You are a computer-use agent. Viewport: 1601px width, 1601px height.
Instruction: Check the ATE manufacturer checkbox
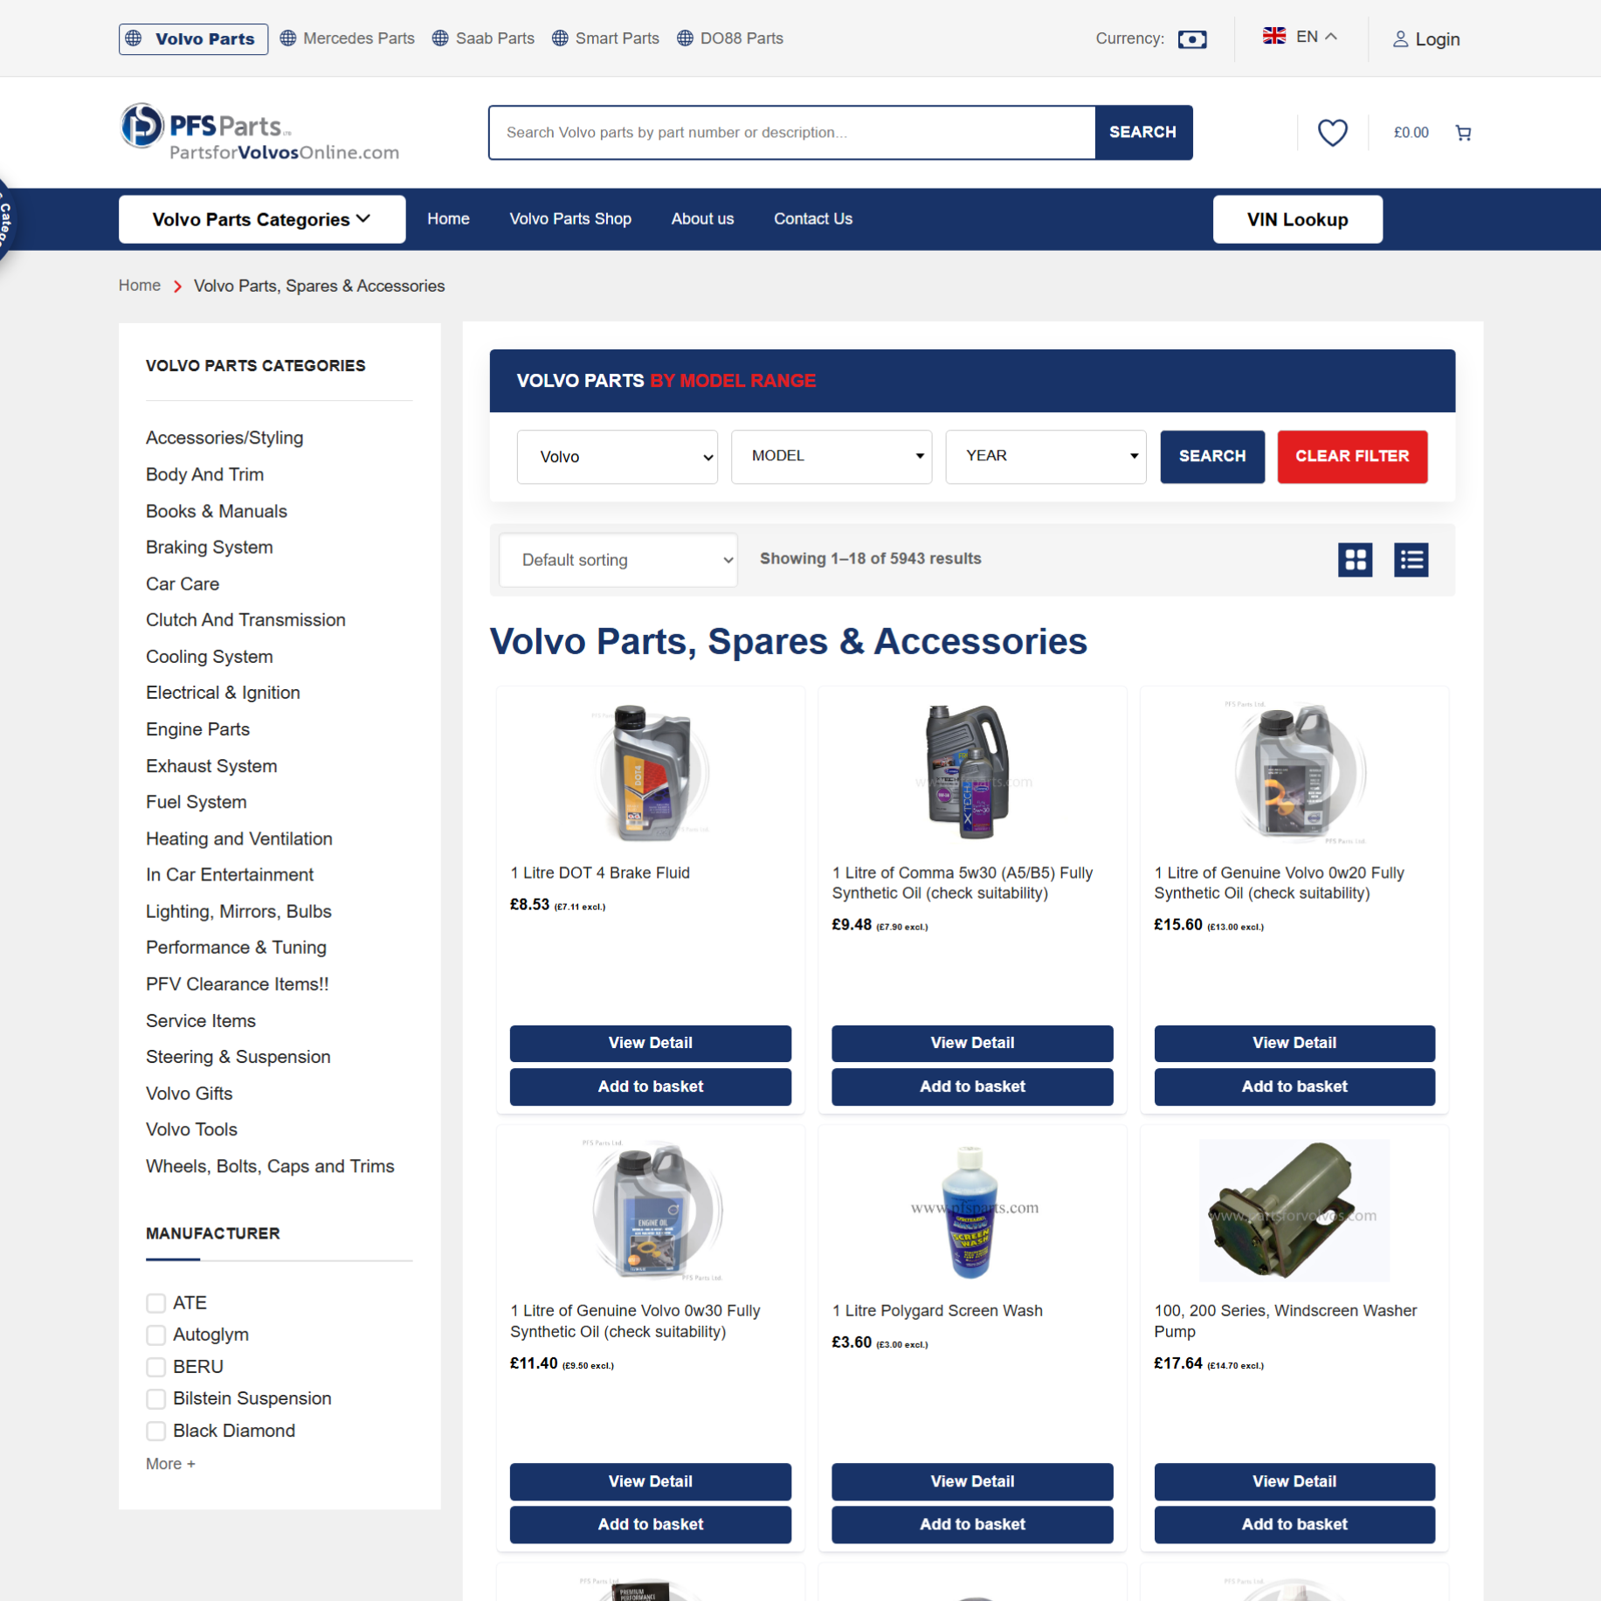pyautogui.click(x=155, y=1303)
